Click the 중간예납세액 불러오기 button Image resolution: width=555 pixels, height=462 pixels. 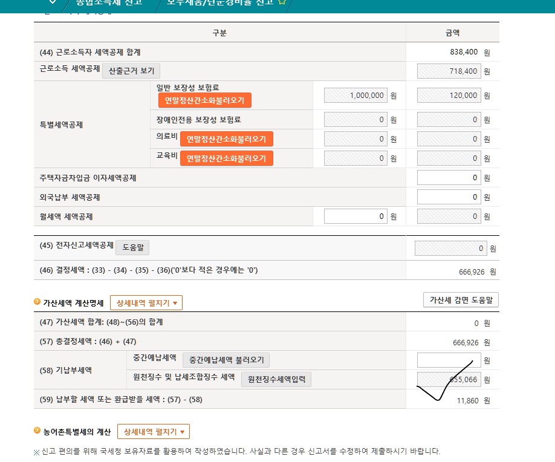tap(226, 360)
